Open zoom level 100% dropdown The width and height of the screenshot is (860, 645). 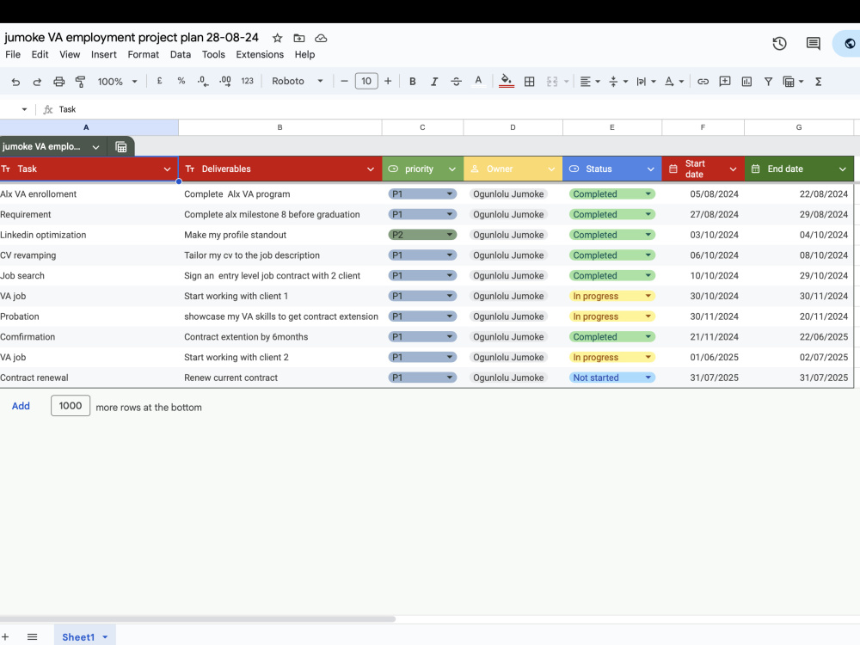[117, 82]
